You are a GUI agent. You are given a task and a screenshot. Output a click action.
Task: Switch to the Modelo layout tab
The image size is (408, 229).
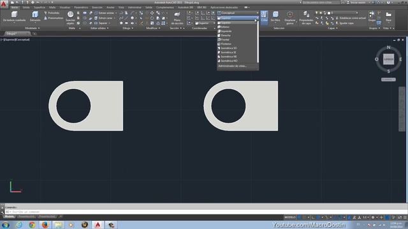tap(10, 216)
